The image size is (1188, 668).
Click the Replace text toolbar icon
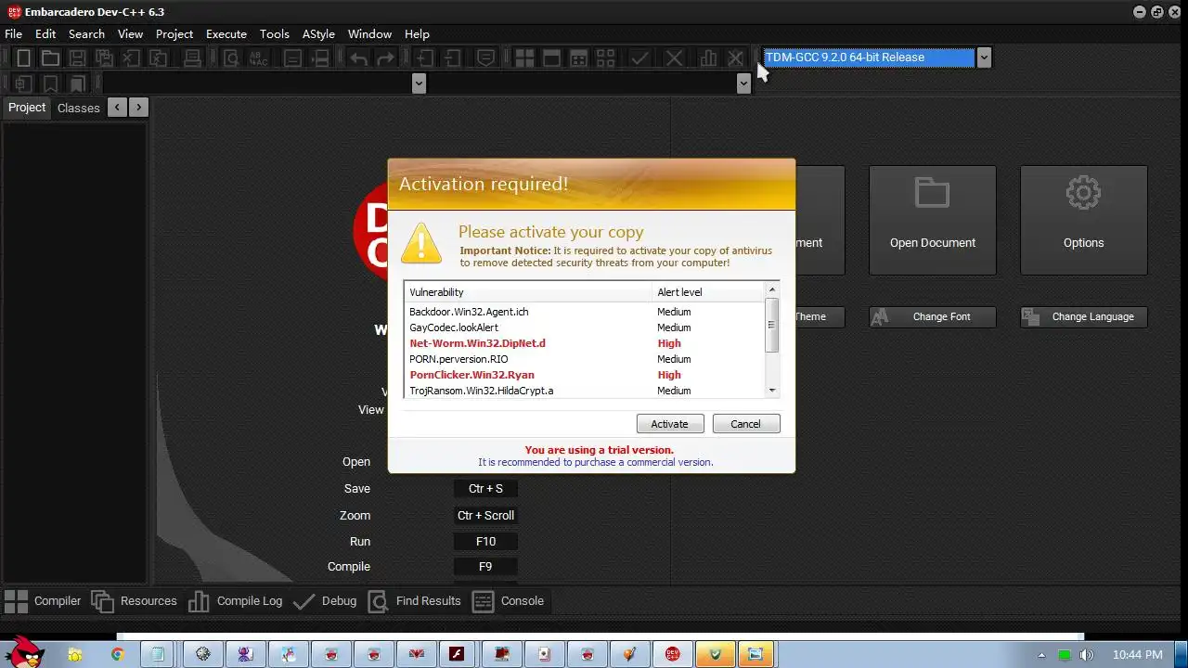click(259, 58)
